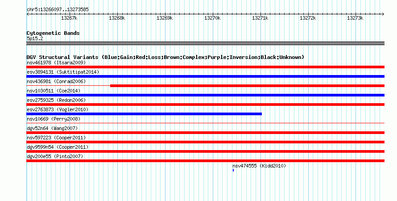Image resolution: width=397 pixels, height=201 pixels.
Task: Click the 13271k ruler position
Action: coord(260,18)
